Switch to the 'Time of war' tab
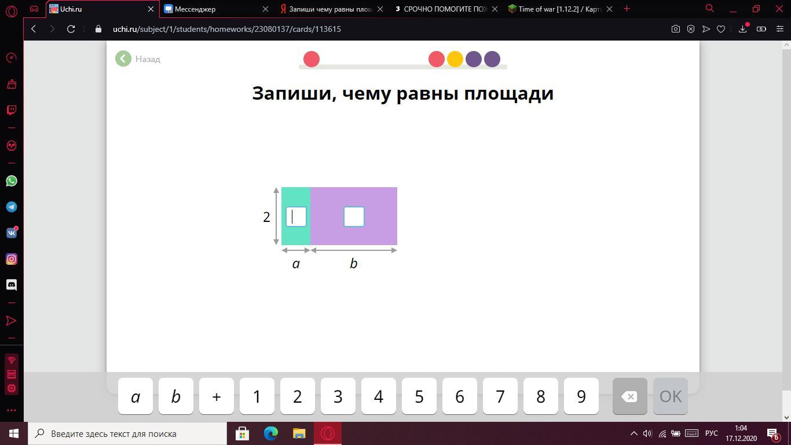Screen dimensions: 791x445 coord(561,9)
